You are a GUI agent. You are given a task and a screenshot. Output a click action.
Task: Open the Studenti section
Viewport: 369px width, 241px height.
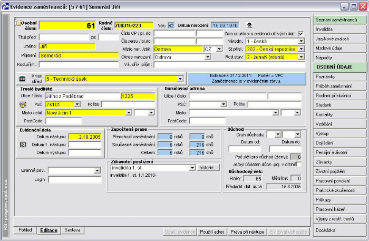339,105
